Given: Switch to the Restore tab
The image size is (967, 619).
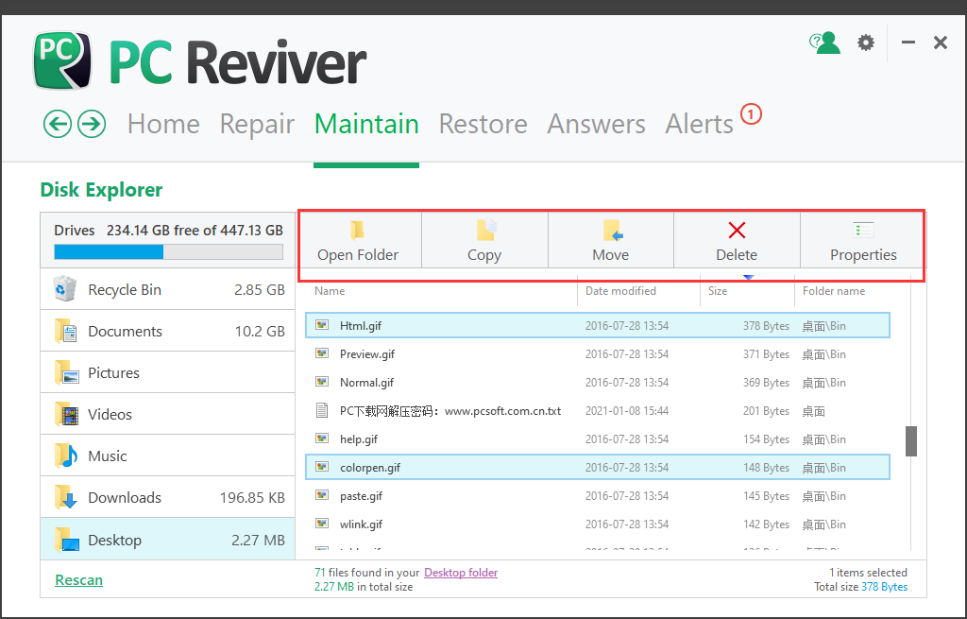Looking at the screenshot, I should [483, 124].
